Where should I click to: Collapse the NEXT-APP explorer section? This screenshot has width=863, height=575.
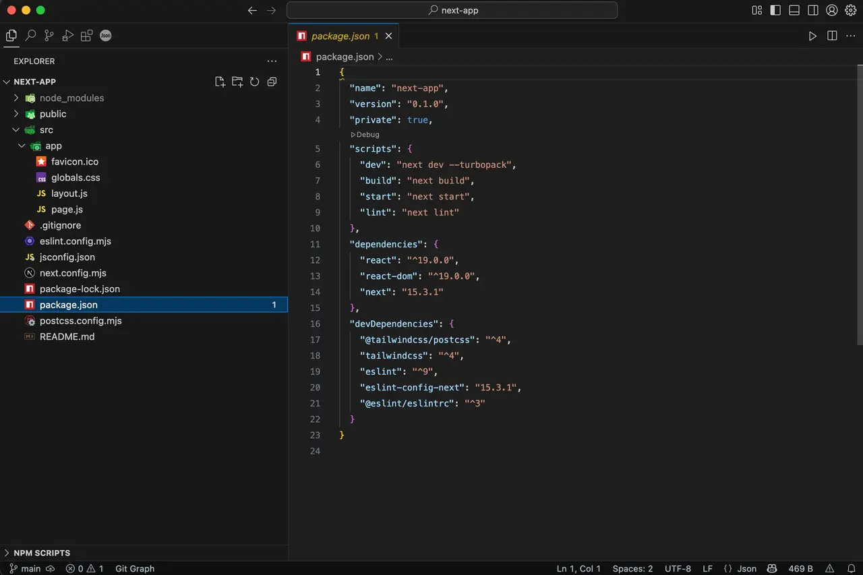coord(7,82)
